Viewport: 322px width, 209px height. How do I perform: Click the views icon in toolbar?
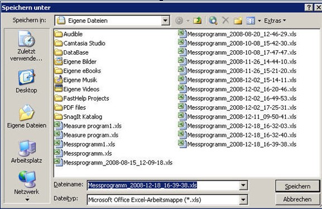251,21
